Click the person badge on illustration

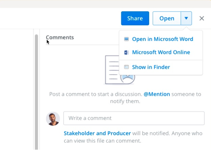tap(128, 78)
